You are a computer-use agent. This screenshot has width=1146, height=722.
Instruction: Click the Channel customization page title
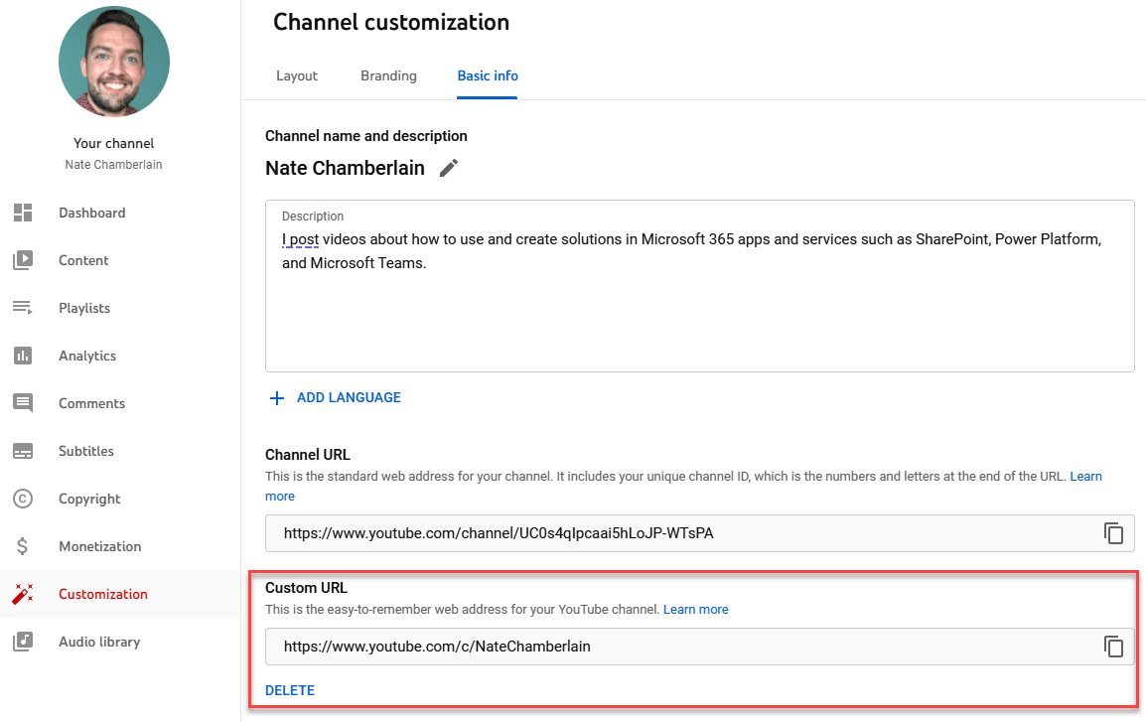[x=391, y=22]
